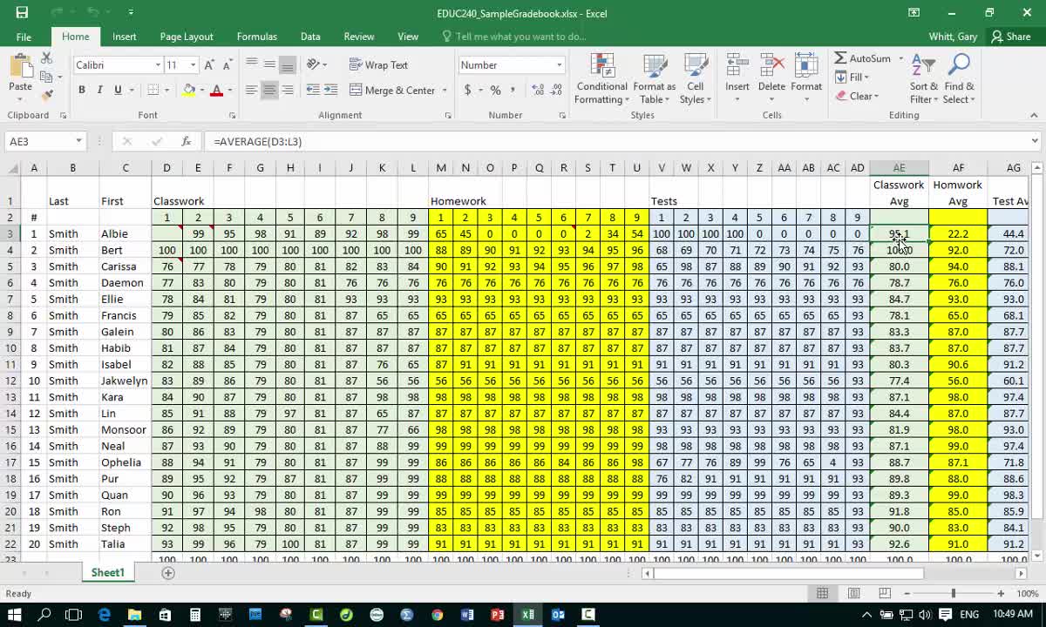Viewport: 1046px width, 627px height.
Task: Click the Insert Function fx icon
Action: (186, 141)
